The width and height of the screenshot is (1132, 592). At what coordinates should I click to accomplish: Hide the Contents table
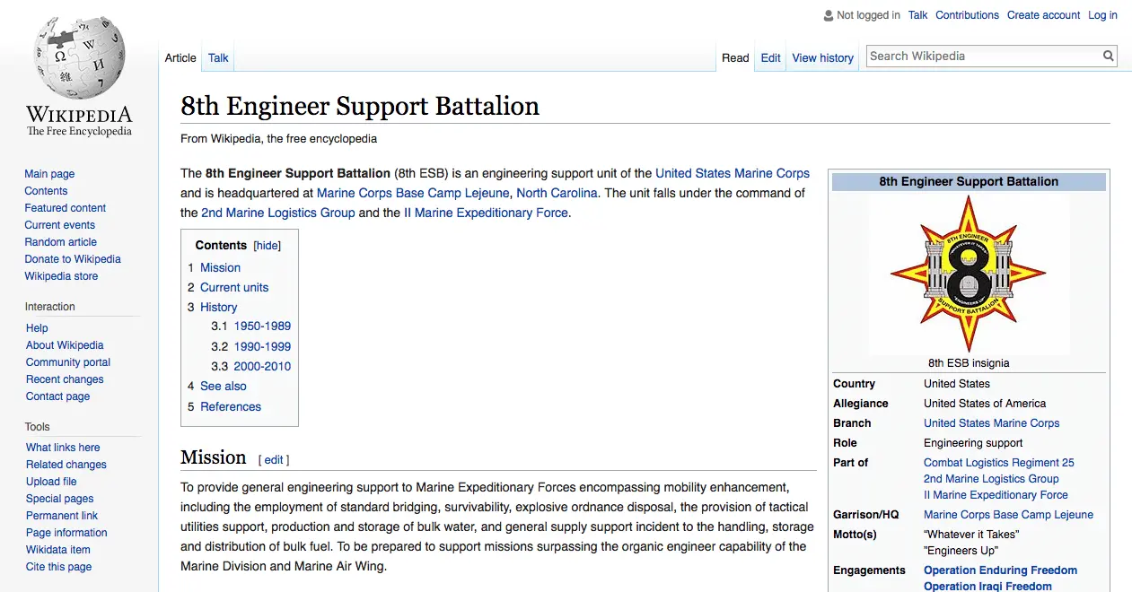click(x=267, y=246)
